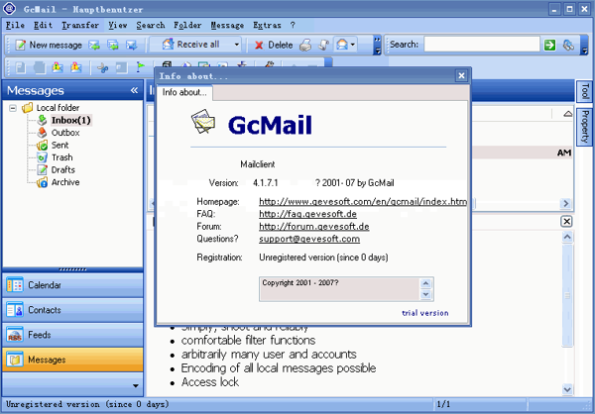Click the New message button
The image size is (595, 414).
(x=49, y=45)
